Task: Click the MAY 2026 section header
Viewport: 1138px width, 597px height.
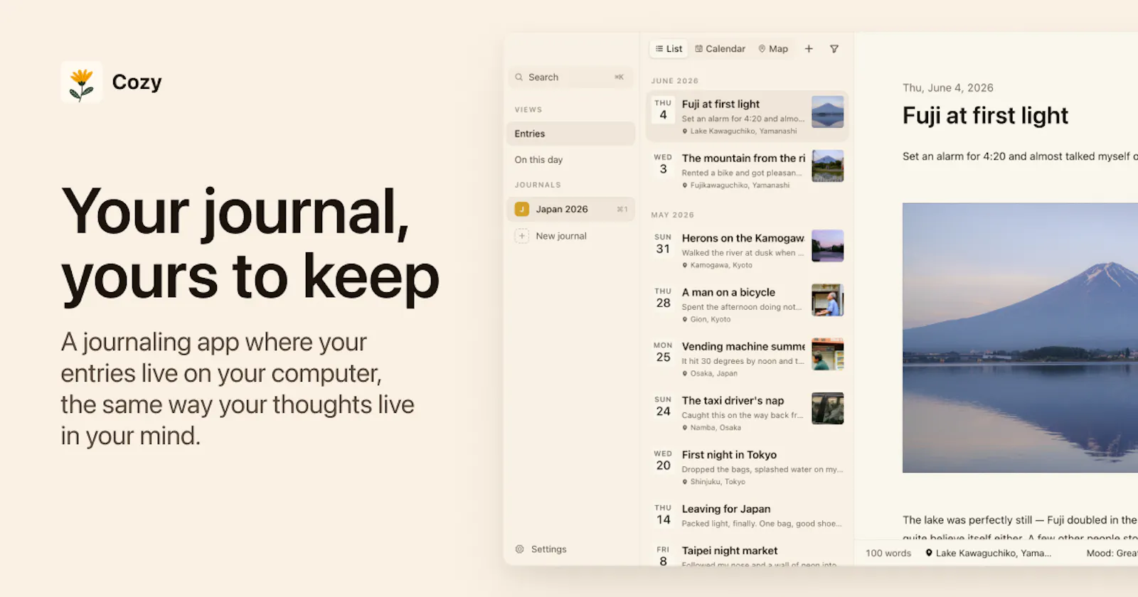Action: click(673, 215)
